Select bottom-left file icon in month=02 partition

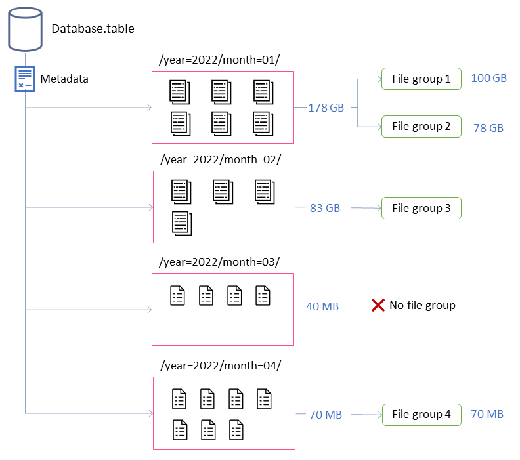182,223
